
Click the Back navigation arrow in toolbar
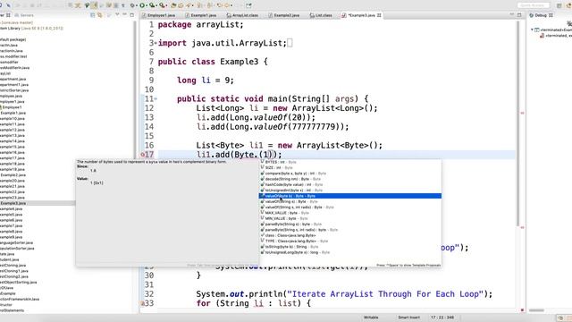click(x=219, y=5)
